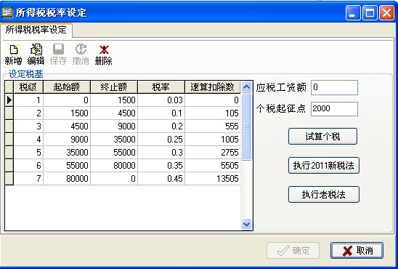Click quick deduction cell 5505

click(213, 165)
